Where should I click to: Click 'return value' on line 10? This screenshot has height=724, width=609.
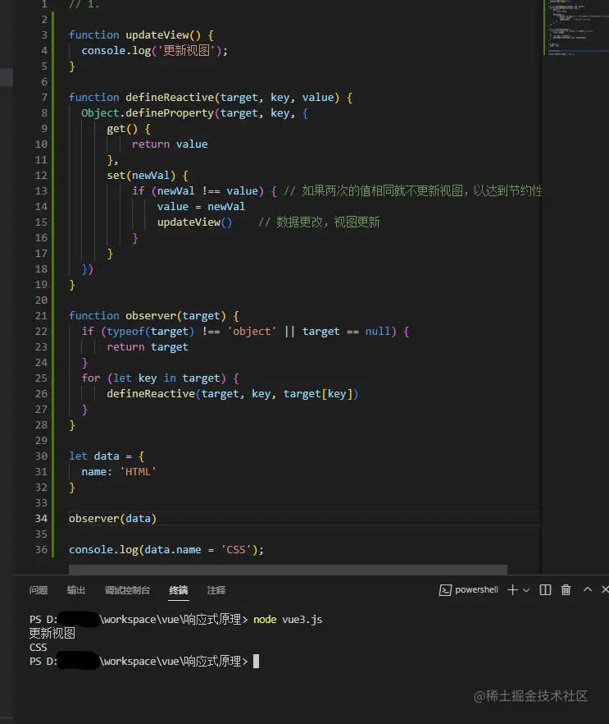[170, 144]
